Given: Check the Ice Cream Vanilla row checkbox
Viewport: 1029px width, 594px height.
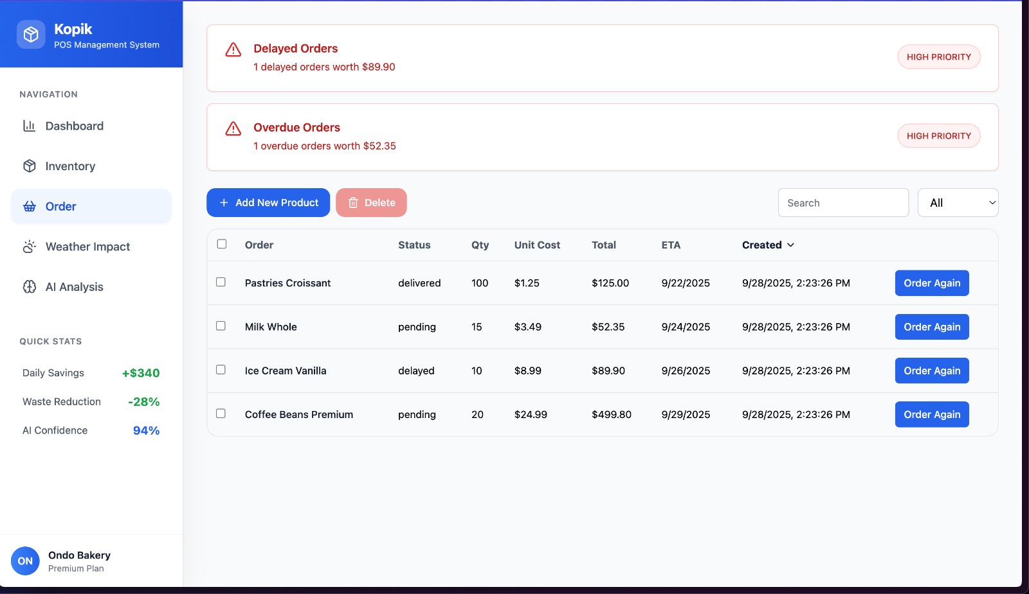Looking at the screenshot, I should tap(221, 369).
